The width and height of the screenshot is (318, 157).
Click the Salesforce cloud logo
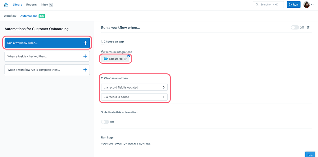click(x=106, y=59)
